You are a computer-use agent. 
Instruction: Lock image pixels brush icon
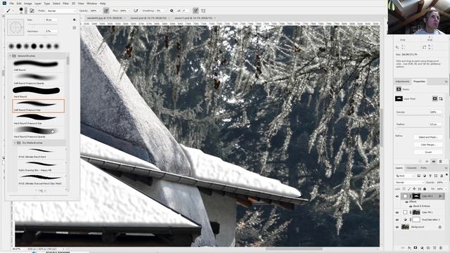409,189
